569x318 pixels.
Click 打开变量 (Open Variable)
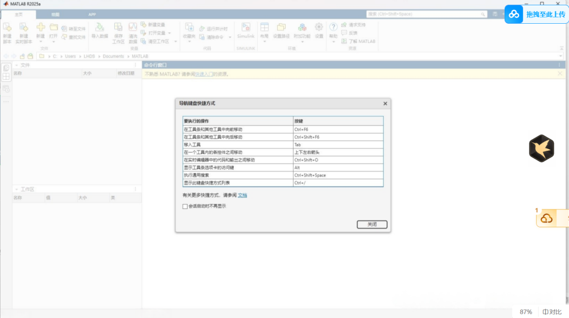[x=153, y=33]
